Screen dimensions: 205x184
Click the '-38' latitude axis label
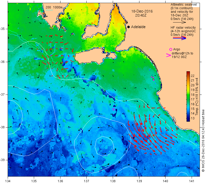pyautogui.click(x=3, y=127)
